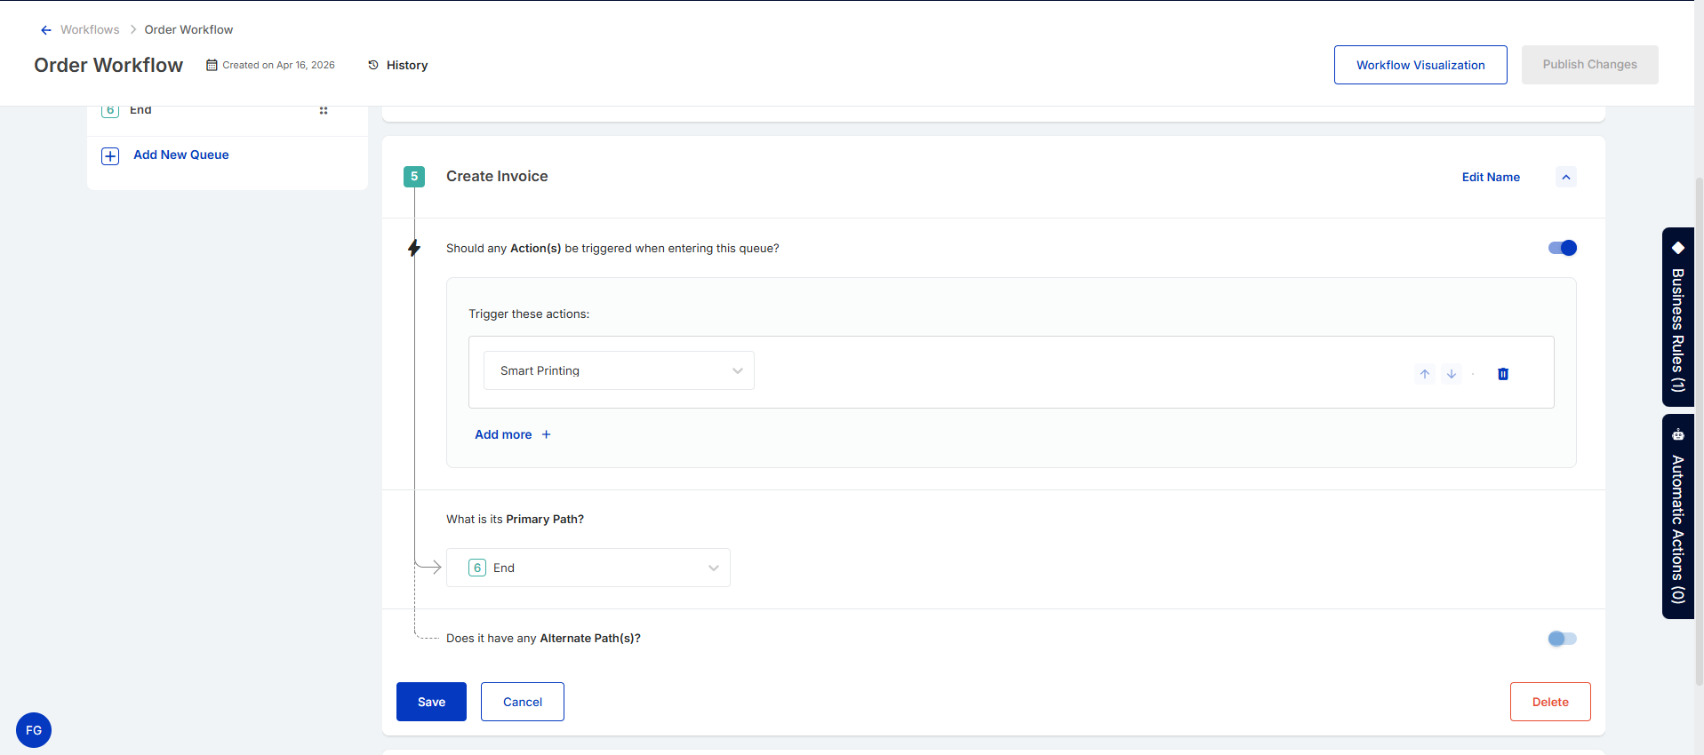Toggle off the actions trigger switch
The width and height of the screenshot is (1704, 755).
[x=1563, y=248]
